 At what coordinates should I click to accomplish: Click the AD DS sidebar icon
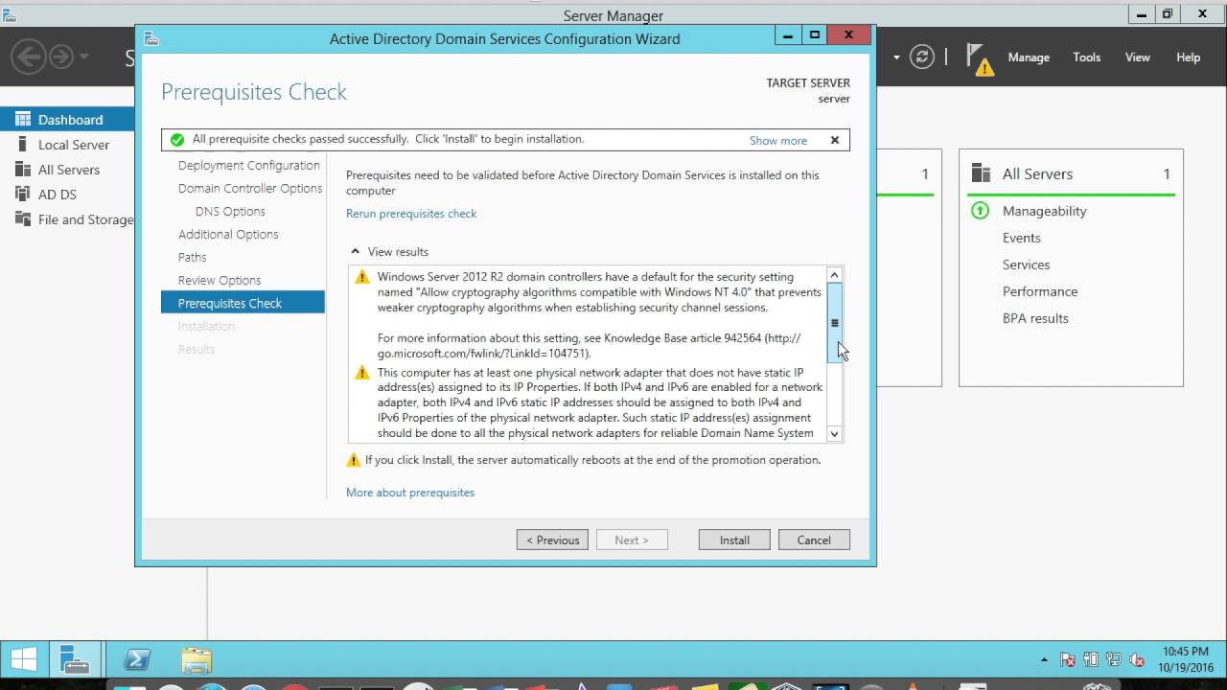(x=23, y=195)
